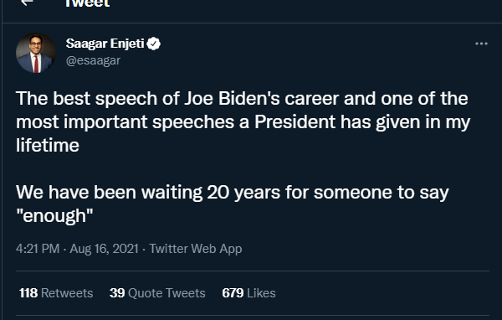Click the Aug 16, 2021 date
This screenshot has height=320, width=502.
(104, 249)
